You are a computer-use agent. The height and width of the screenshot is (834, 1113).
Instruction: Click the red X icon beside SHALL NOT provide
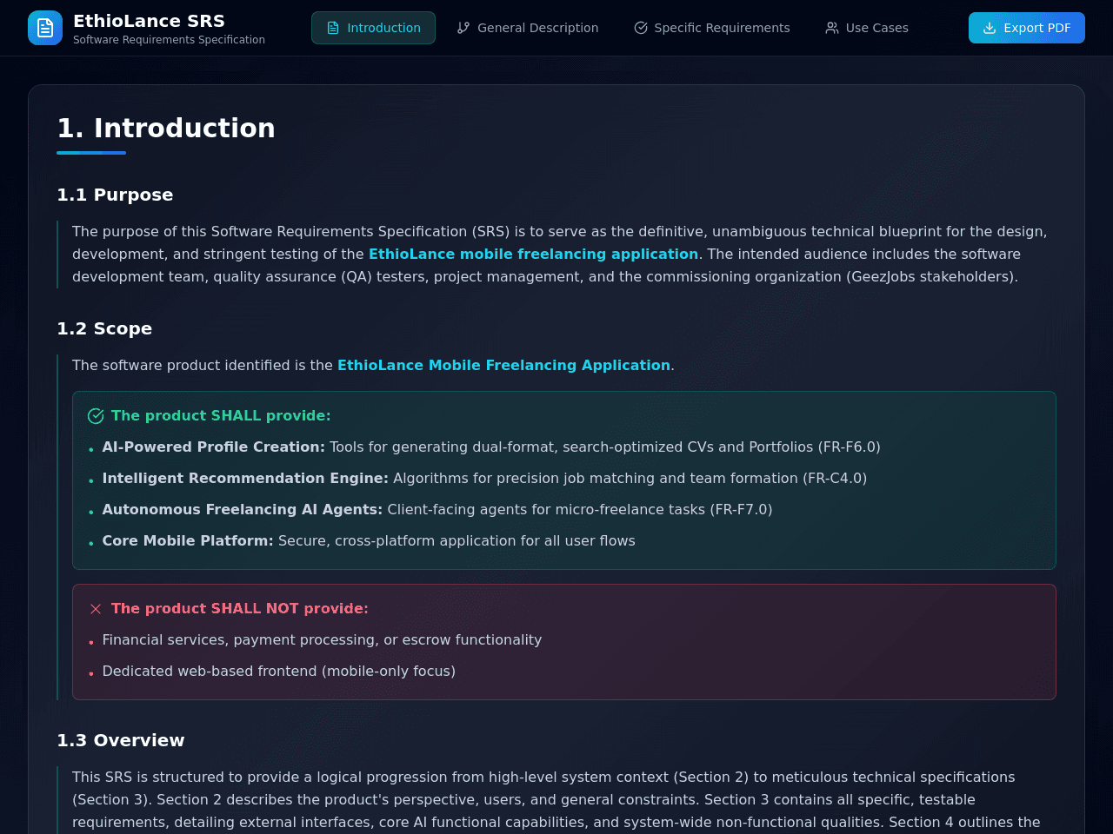(x=96, y=609)
